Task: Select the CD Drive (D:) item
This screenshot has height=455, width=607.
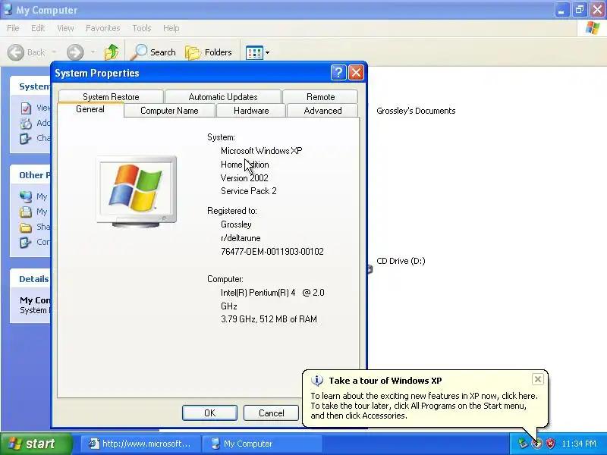Action: click(x=401, y=261)
